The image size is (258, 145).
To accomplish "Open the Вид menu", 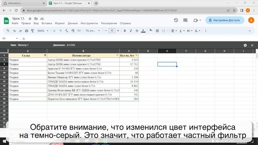I will point(36,23).
